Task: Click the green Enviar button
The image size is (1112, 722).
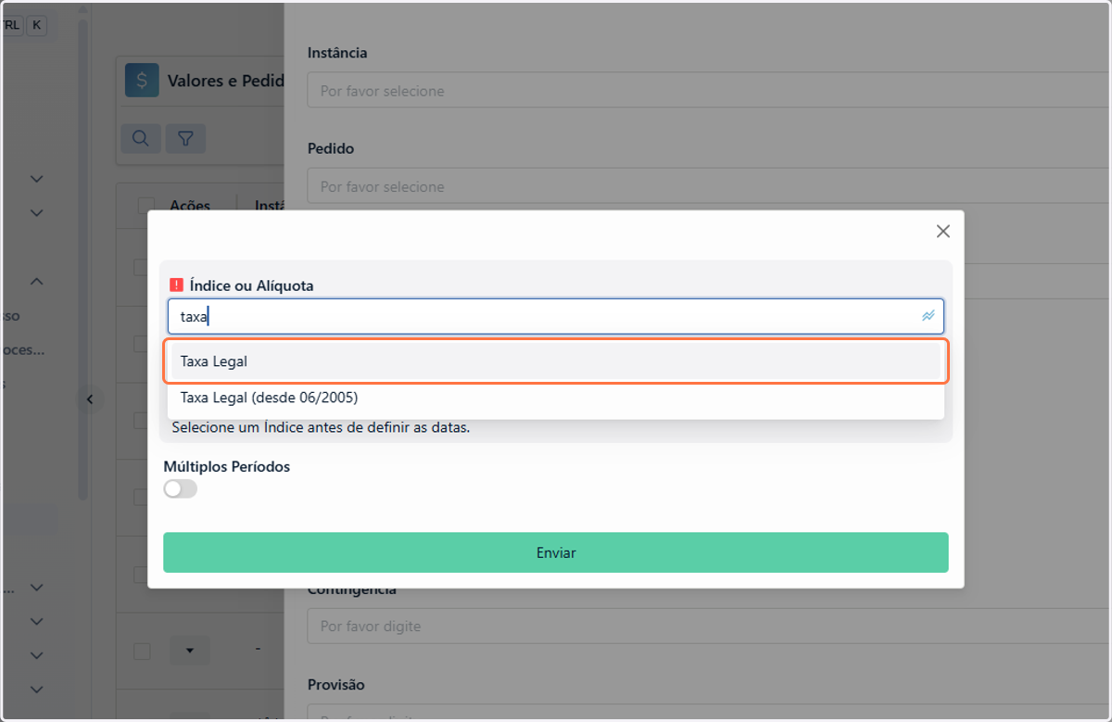Action: [556, 552]
